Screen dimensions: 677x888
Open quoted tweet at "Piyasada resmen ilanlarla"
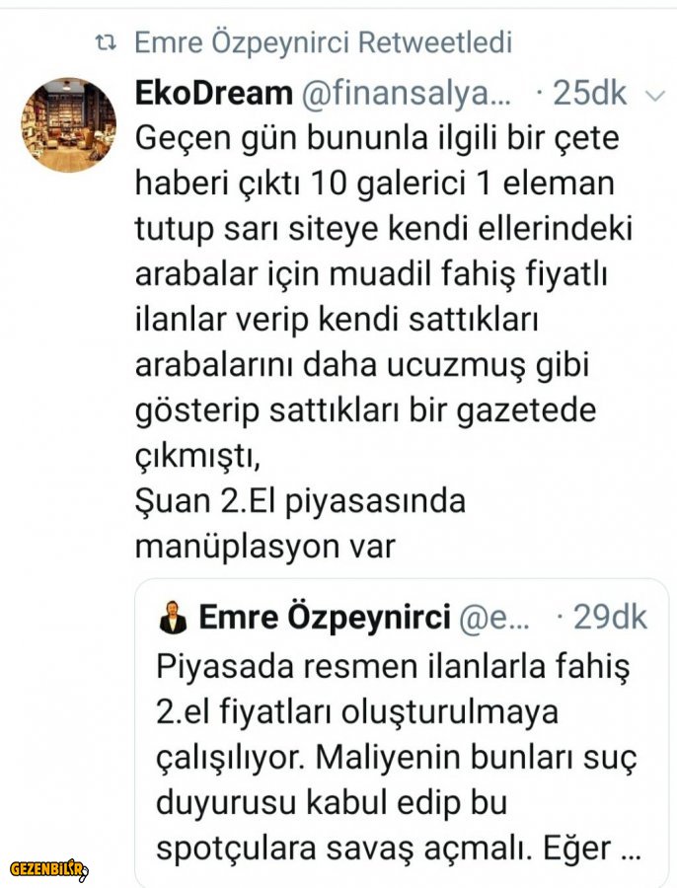coord(393,666)
